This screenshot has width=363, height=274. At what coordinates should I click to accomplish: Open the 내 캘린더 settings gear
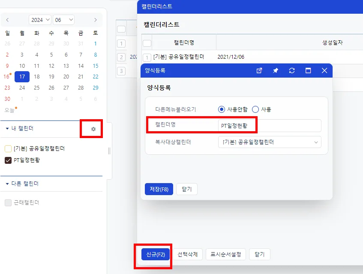[x=93, y=129]
